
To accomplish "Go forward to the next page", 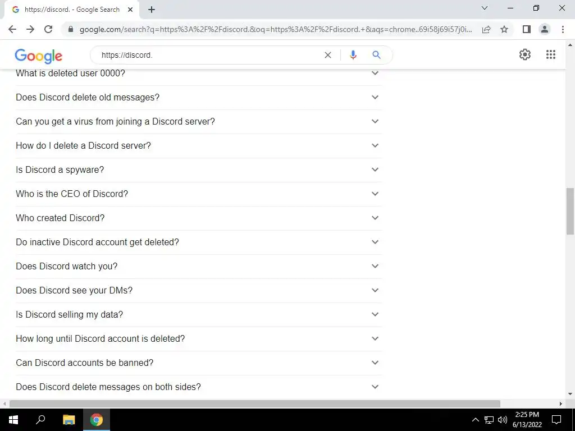I will pos(30,29).
